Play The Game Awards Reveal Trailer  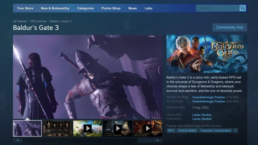coord(147,128)
